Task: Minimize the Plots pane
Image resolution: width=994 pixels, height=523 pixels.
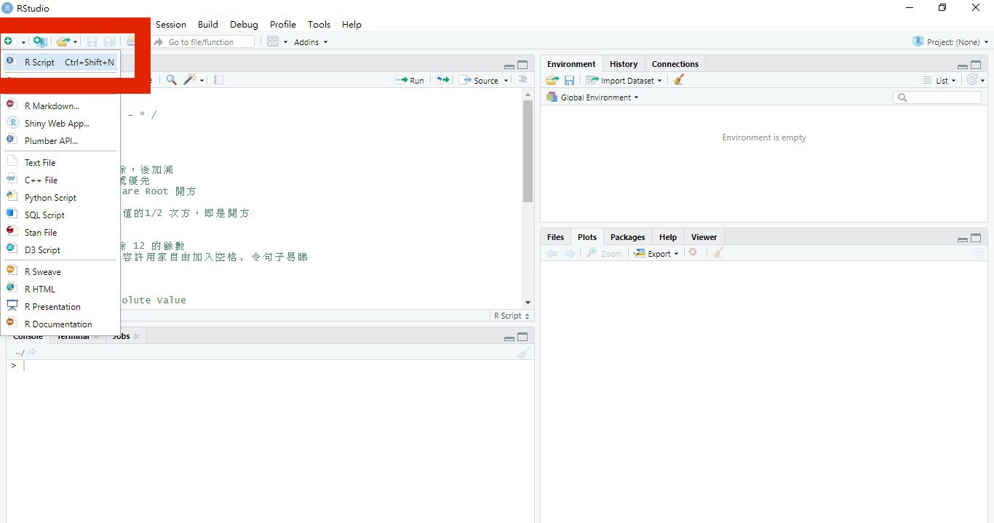Action: tap(963, 239)
